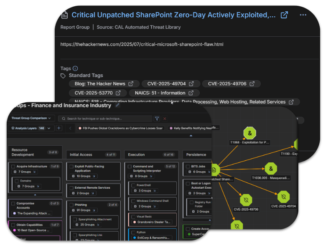Viewport: 323px width, 248px height.
Task: Click blue swatch on EvilCorp & RansomHub entry
Action: pyautogui.click(x=135, y=238)
